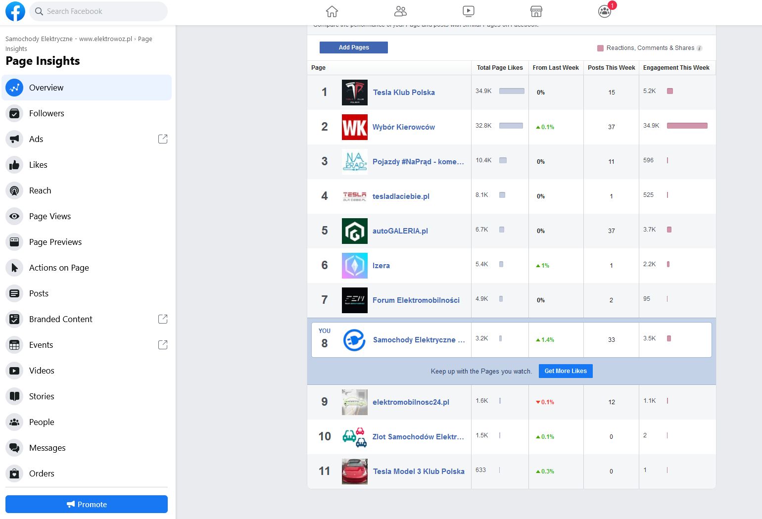Click the Page Views eye icon

point(14,216)
